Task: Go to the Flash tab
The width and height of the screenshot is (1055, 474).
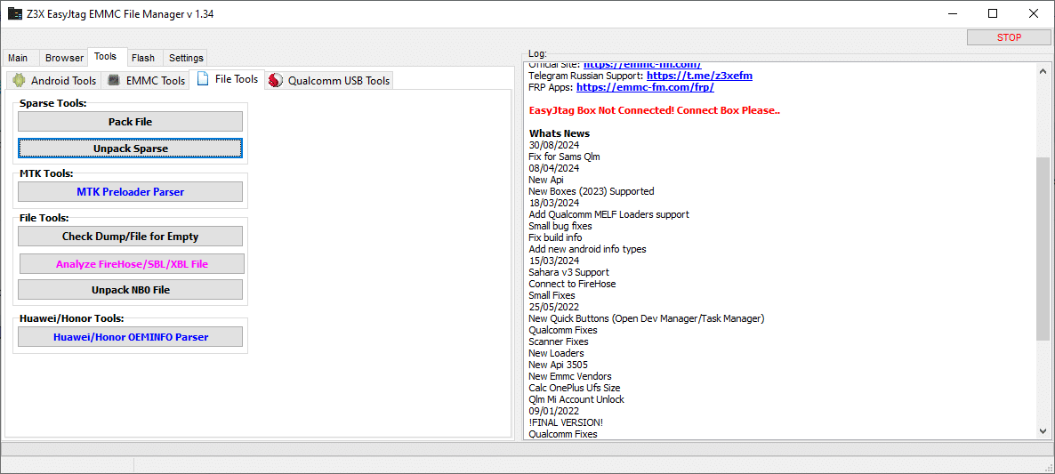Action: 142,58
